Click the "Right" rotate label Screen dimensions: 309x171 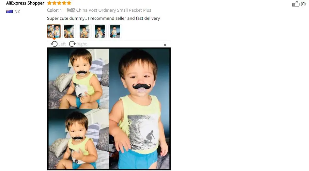pos(82,44)
